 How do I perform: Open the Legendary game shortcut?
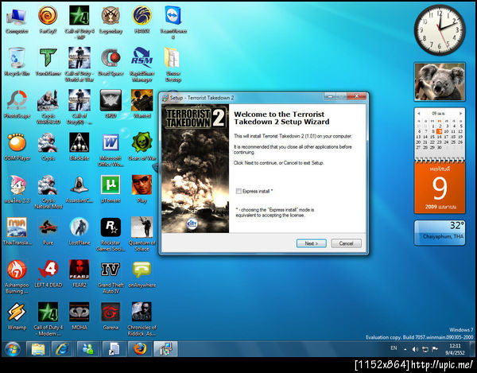click(111, 21)
